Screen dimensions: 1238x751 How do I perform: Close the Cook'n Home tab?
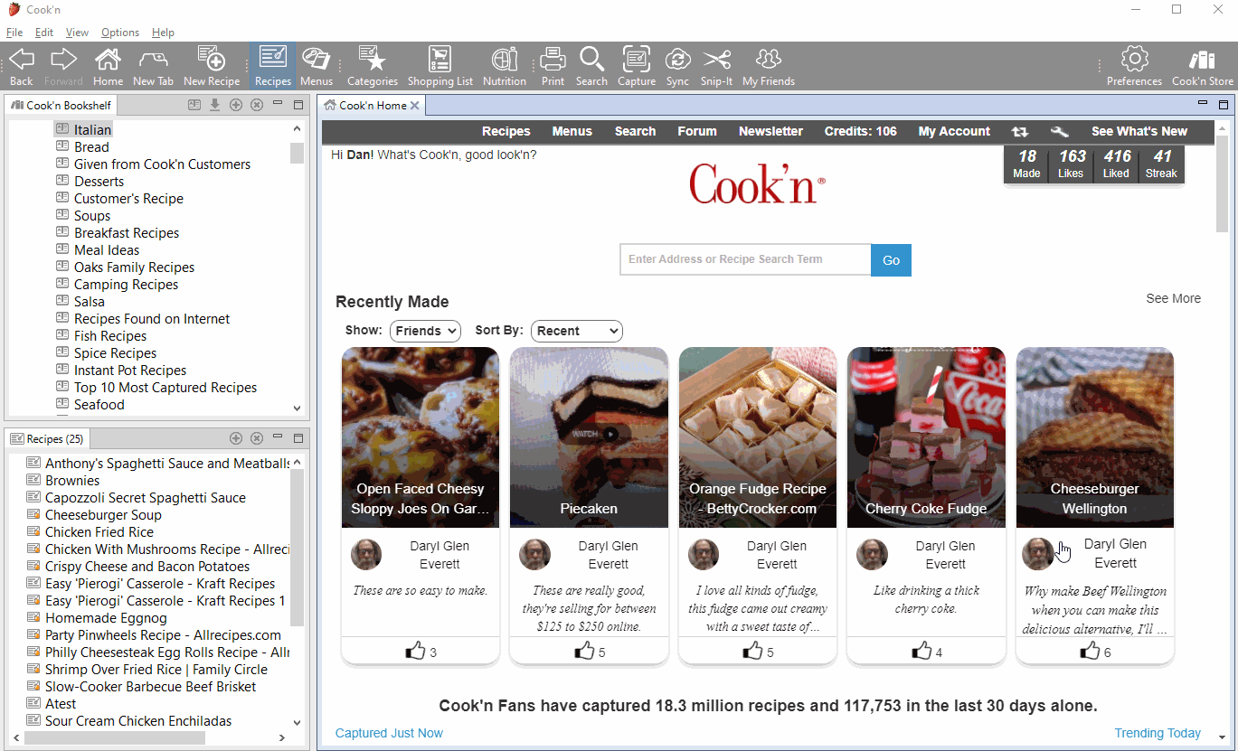415,106
